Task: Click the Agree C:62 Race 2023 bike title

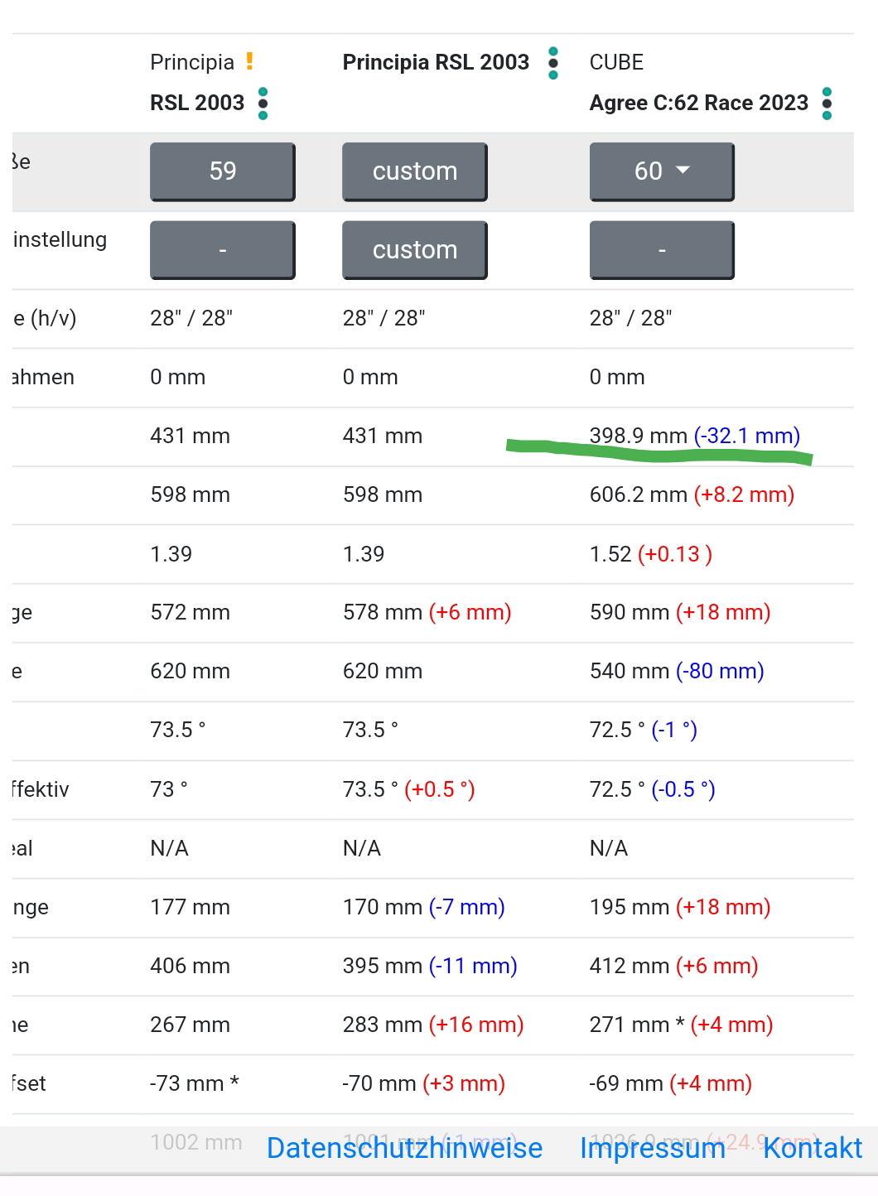Action: pos(698,103)
